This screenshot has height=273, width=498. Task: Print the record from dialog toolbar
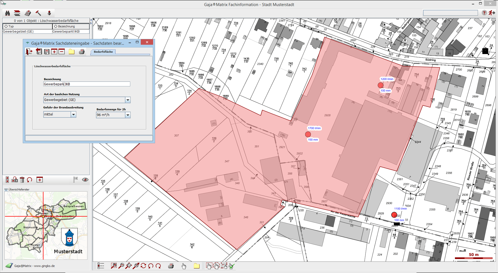pyautogui.click(x=82, y=52)
